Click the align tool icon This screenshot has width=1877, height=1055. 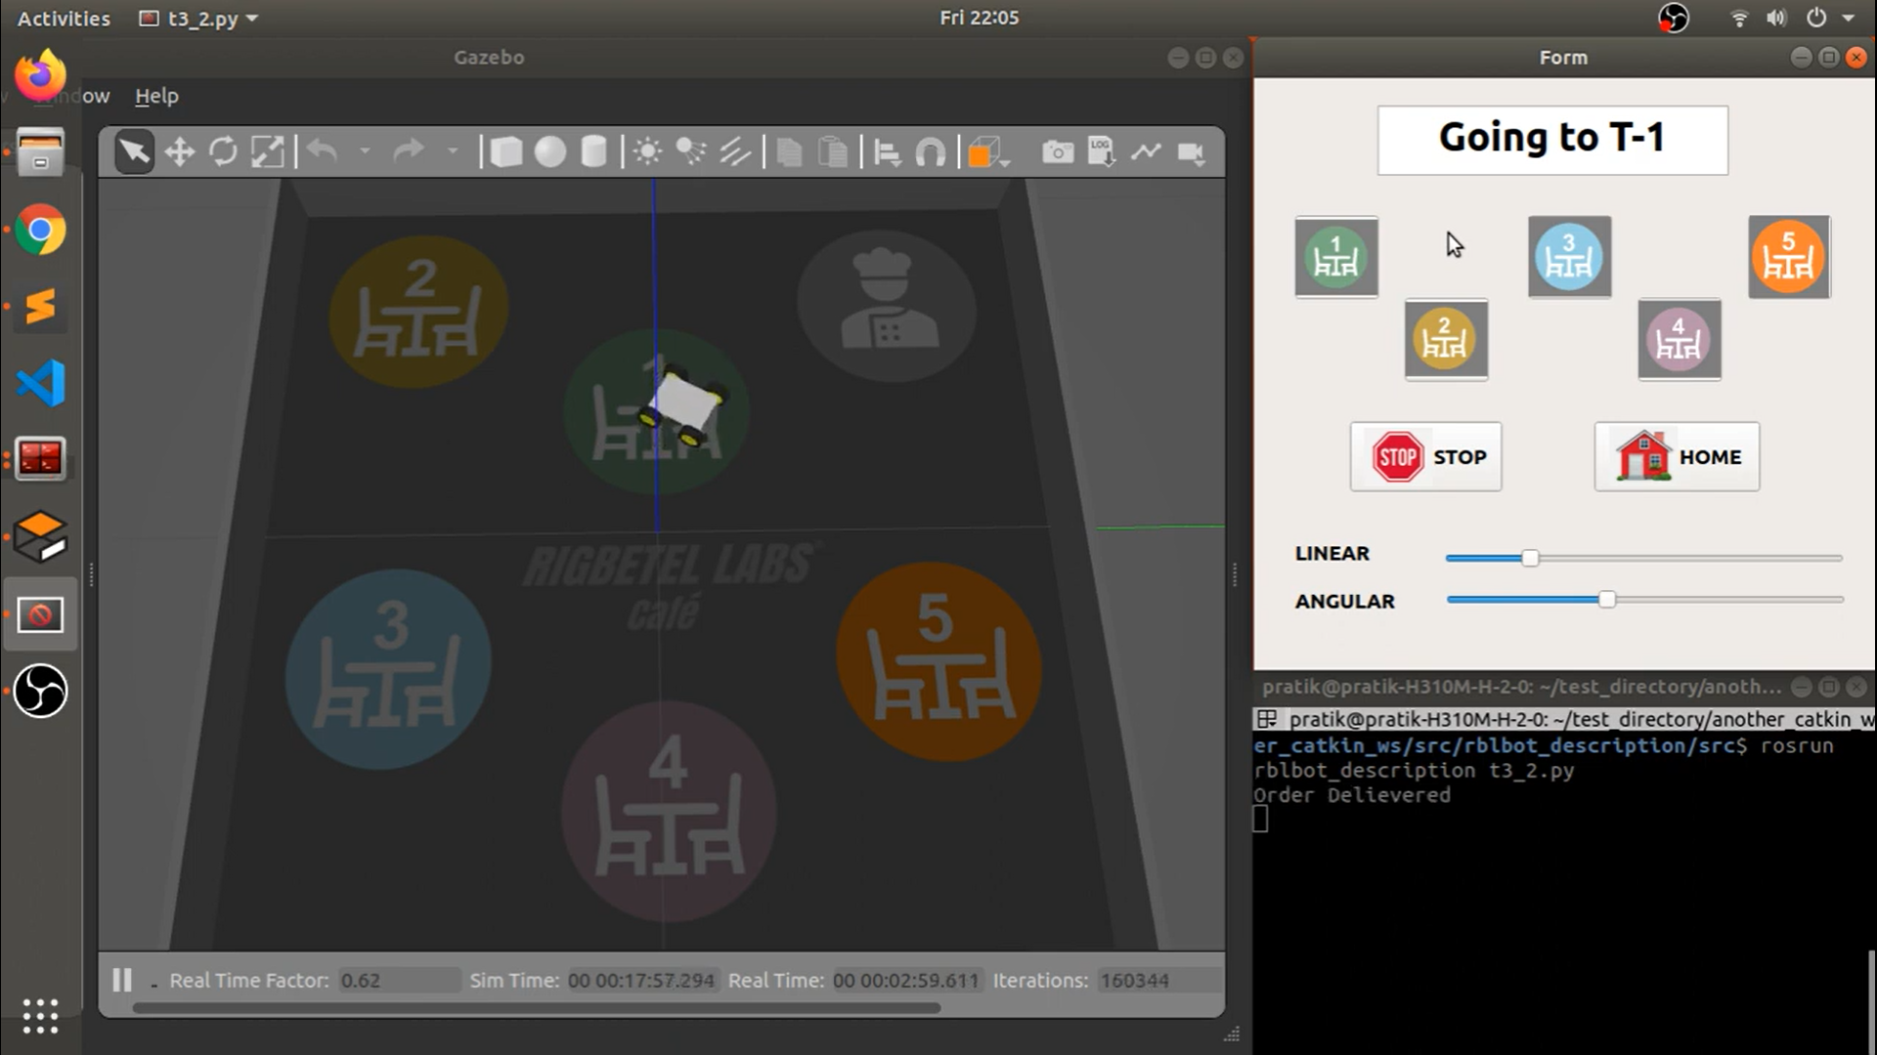click(887, 152)
